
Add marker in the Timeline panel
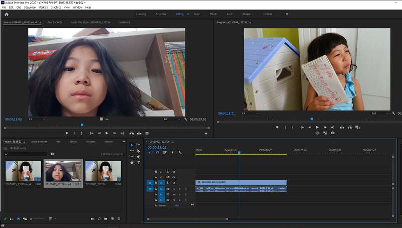172,153
